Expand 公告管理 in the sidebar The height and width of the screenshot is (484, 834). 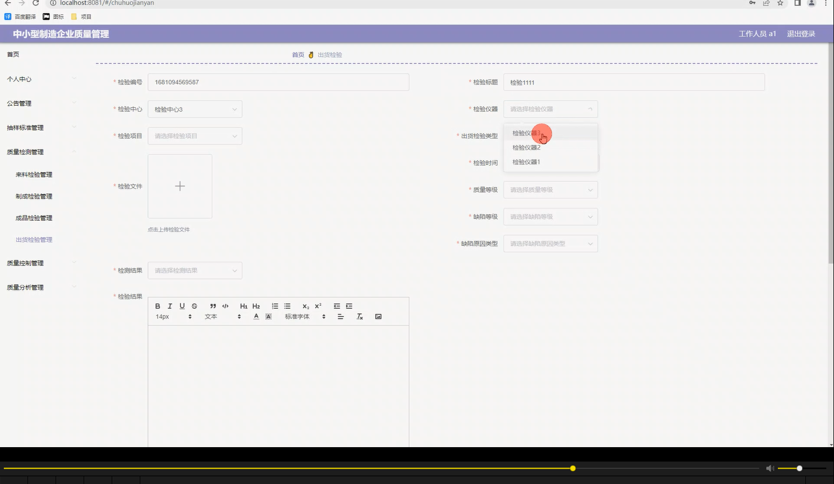click(41, 103)
